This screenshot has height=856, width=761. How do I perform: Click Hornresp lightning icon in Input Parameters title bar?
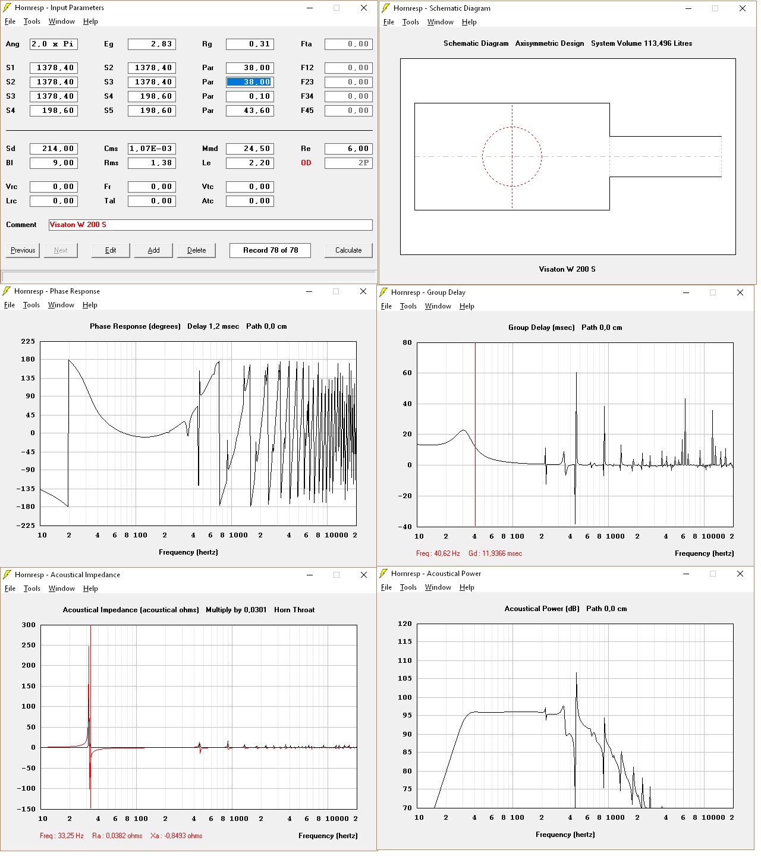(7, 8)
